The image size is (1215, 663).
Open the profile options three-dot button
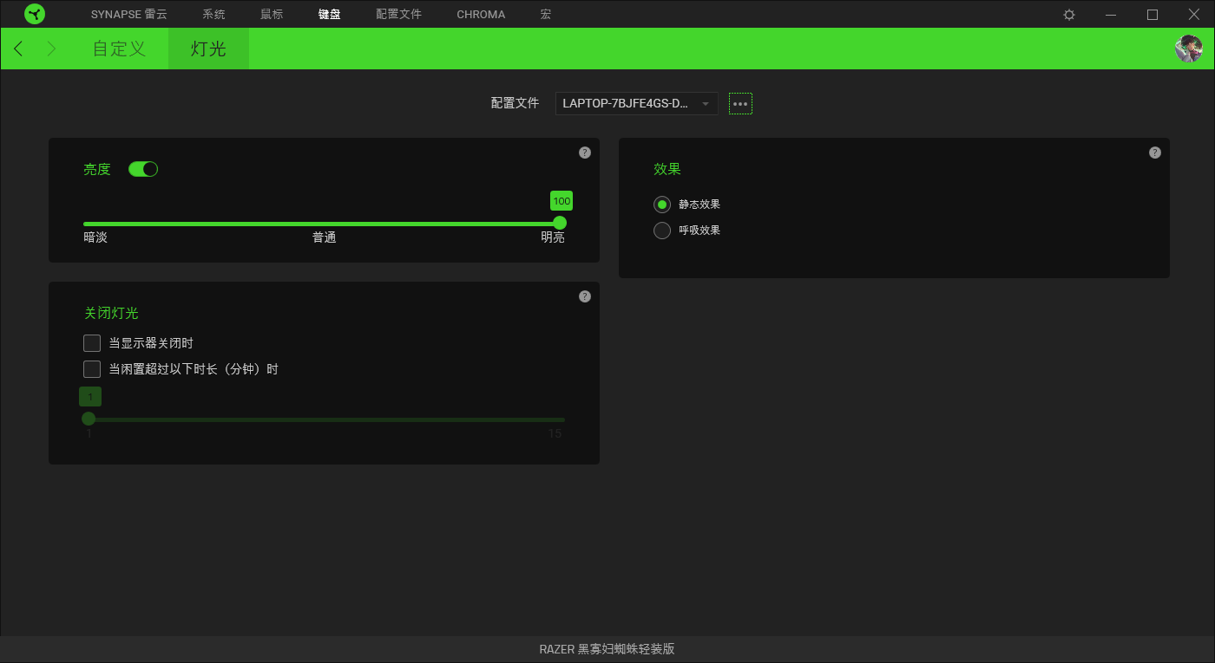point(740,104)
